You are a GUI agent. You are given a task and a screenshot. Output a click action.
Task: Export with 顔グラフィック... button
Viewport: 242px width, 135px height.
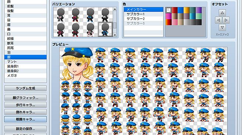point(26,98)
